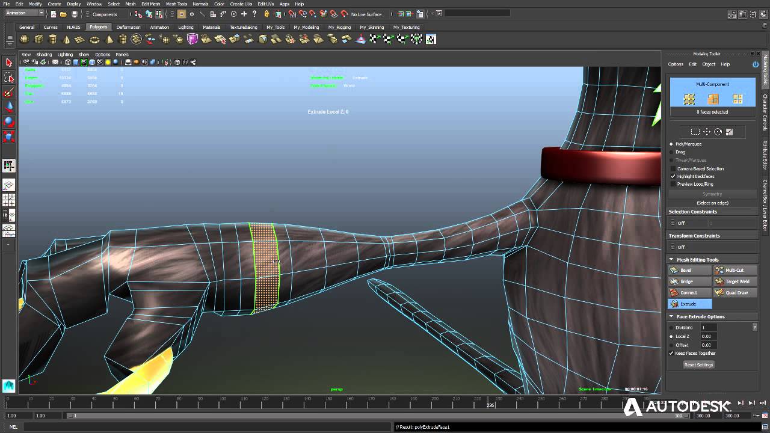Click the save scene icon
This screenshot has width=770, height=433.
tap(74, 14)
